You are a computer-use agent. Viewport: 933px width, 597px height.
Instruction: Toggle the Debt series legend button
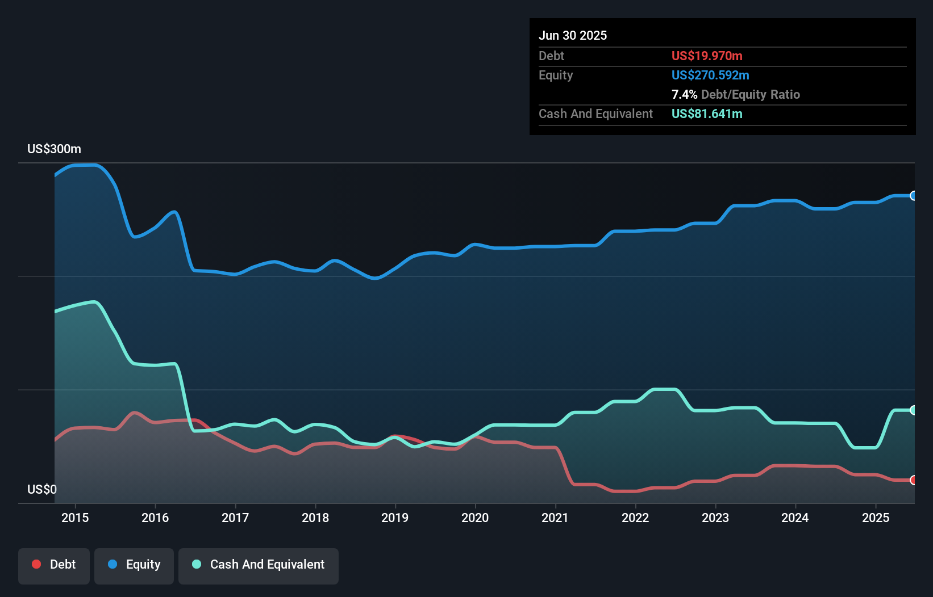click(54, 565)
